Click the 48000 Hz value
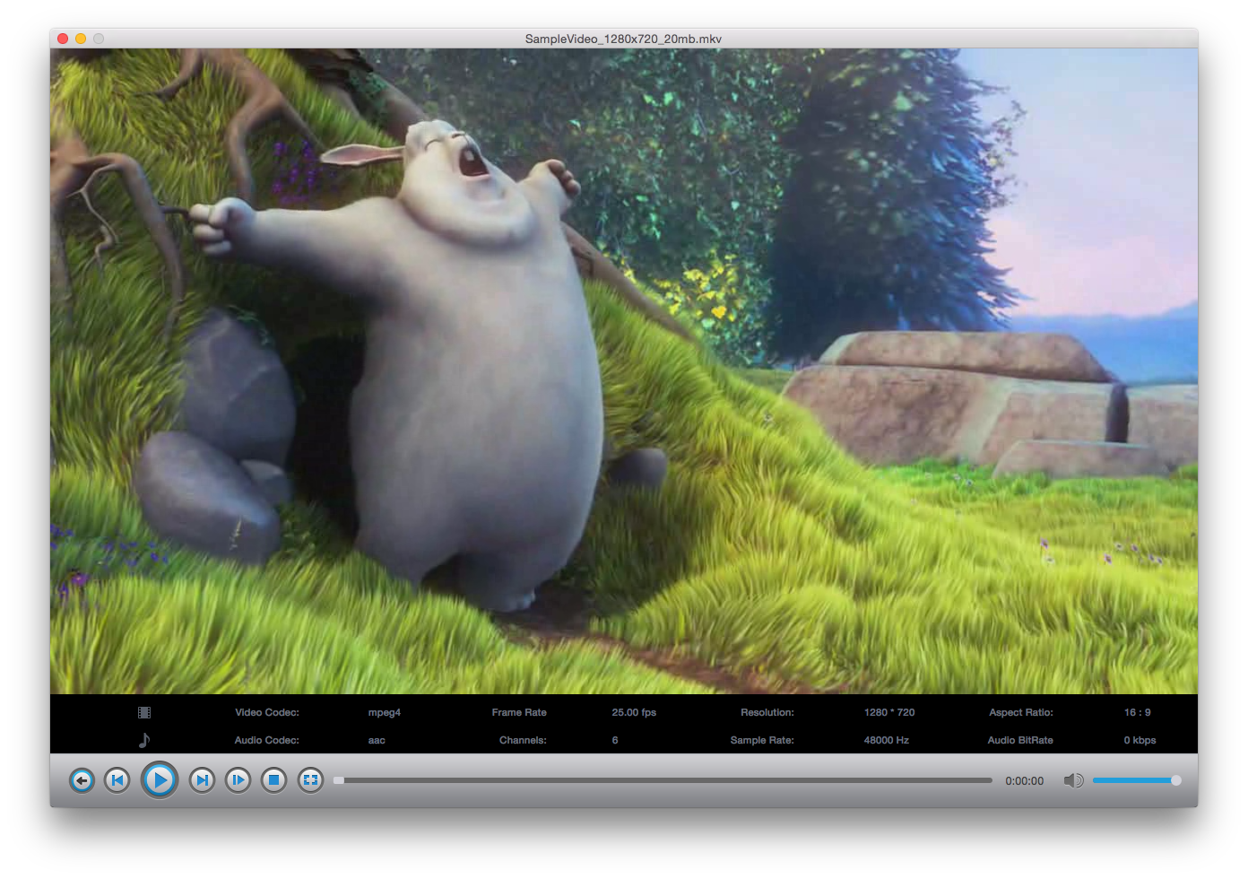 (x=887, y=740)
